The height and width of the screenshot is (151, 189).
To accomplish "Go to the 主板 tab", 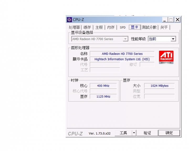I will 99,27.
